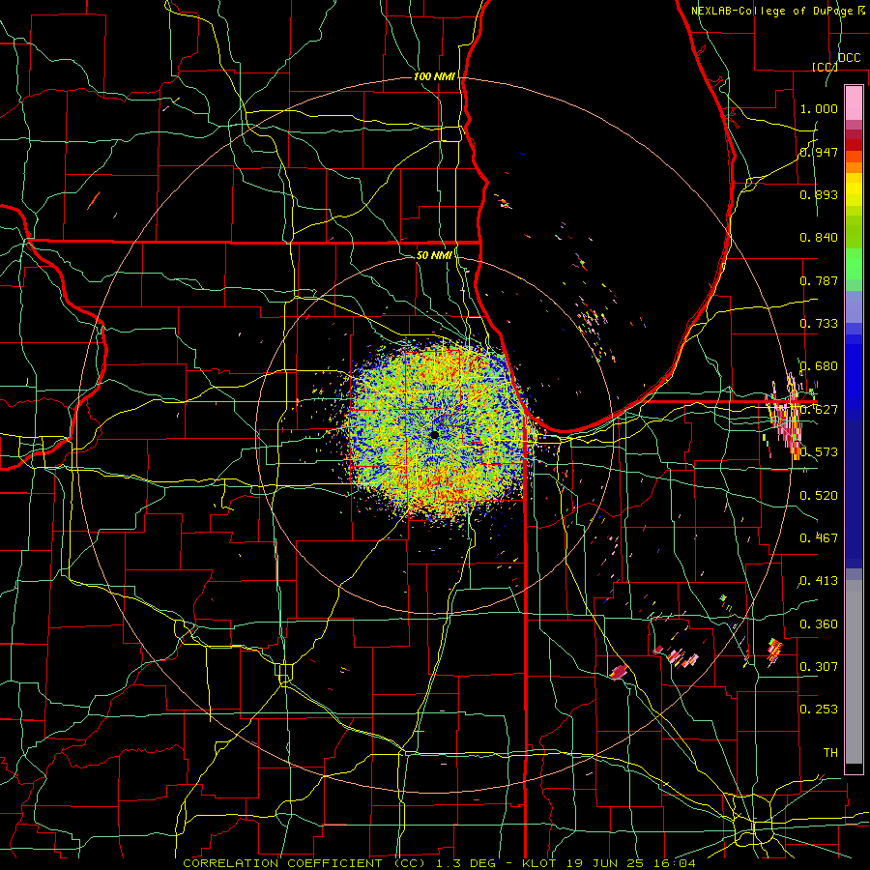
Task: Click the 1.000 color scale value
Action: [819, 108]
